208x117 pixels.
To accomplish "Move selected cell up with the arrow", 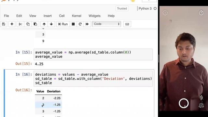I will click(44, 24).
